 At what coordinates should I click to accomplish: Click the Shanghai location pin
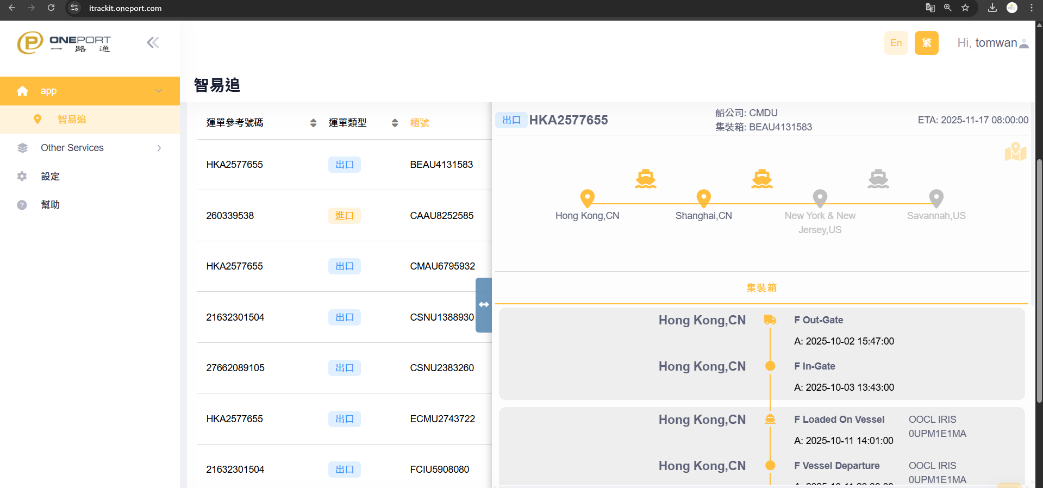(703, 198)
